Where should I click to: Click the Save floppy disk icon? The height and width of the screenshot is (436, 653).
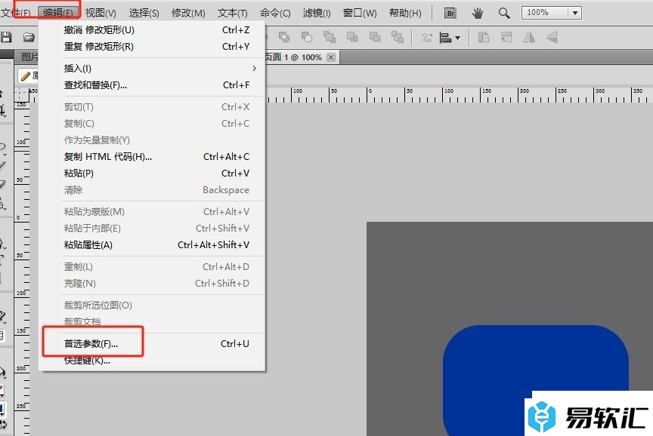point(6,37)
